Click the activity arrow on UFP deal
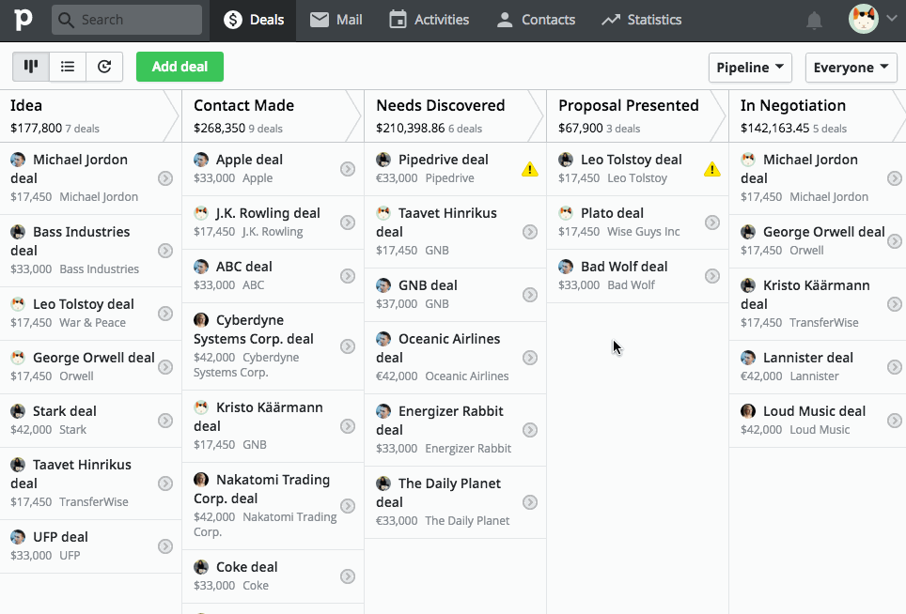Image resolution: width=906 pixels, height=614 pixels. click(165, 546)
